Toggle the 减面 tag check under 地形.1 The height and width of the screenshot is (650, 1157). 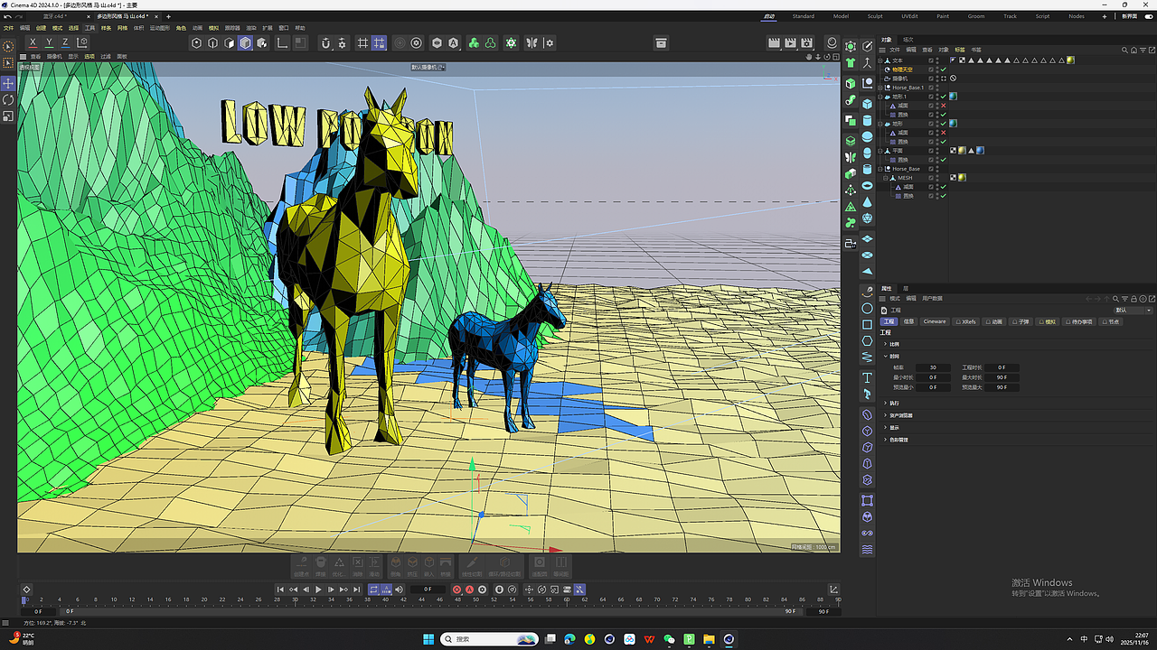point(944,106)
